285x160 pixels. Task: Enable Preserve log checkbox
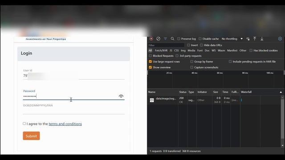179,39
